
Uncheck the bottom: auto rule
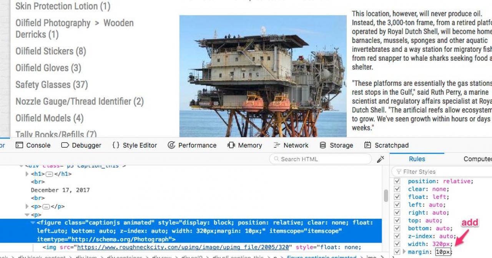[x=397, y=228]
